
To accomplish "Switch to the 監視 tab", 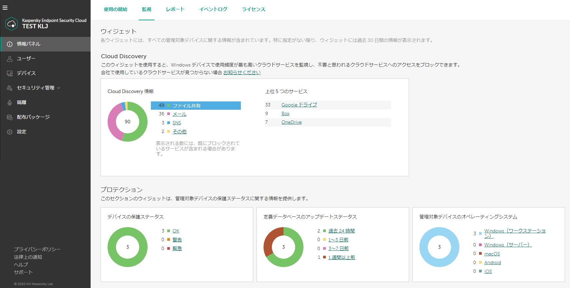I will coord(147,9).
